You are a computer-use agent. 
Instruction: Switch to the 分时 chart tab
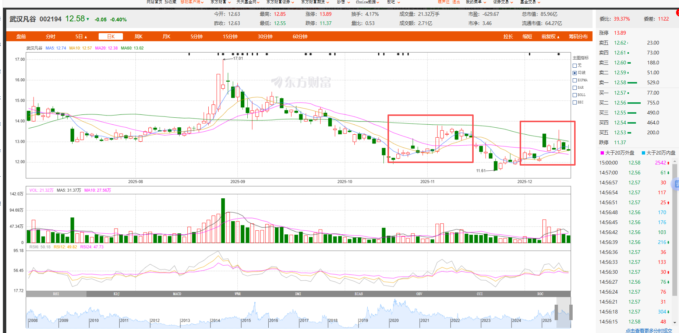tap(50, 36)
